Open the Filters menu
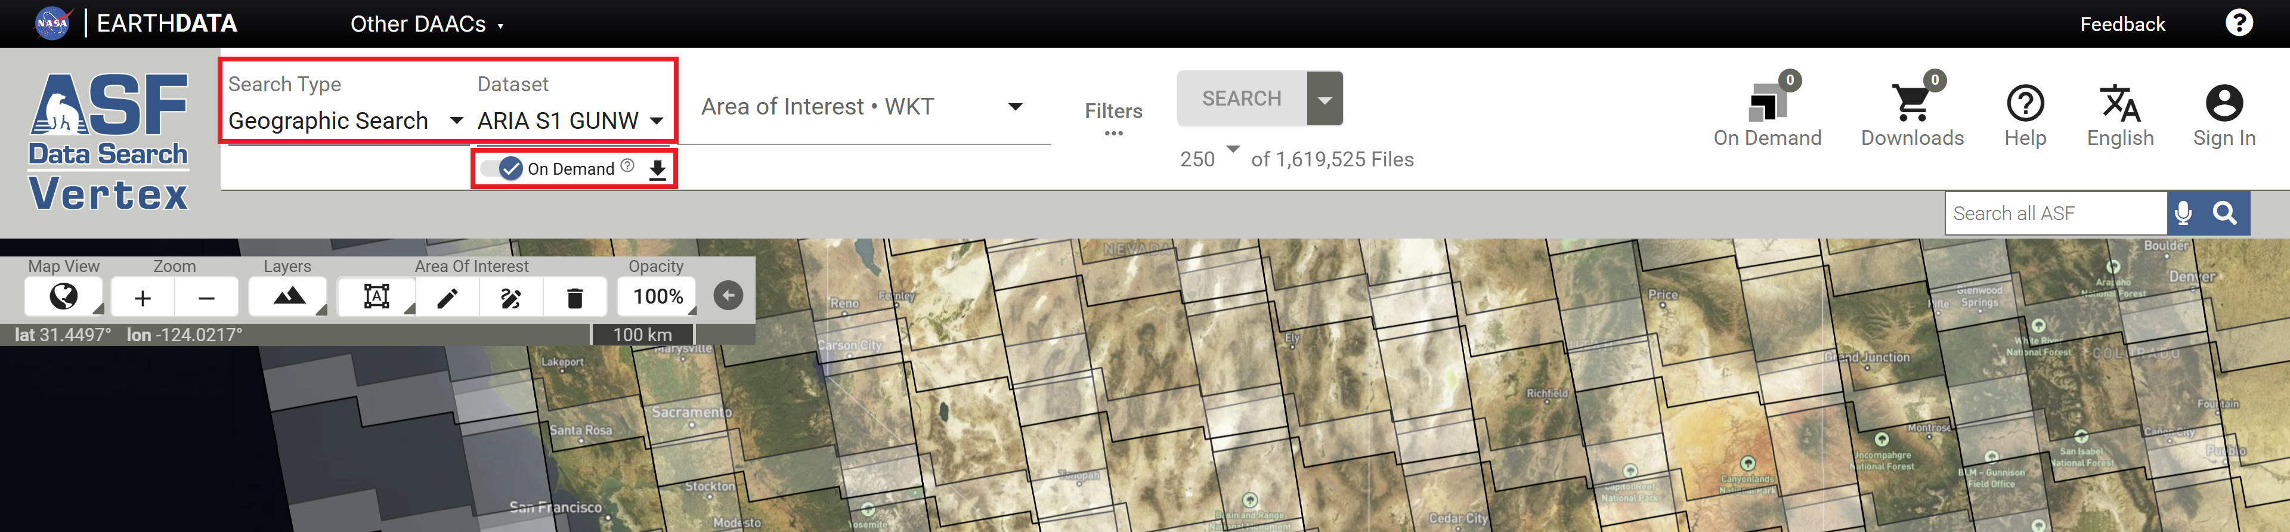Screen dimensions: 2290x532 coord(1113,117)
